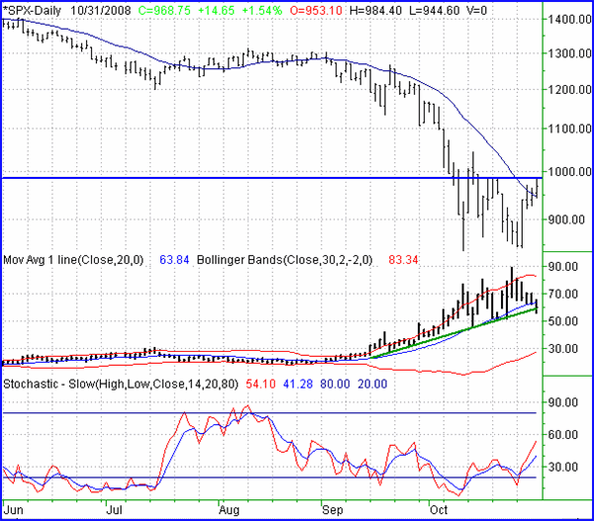Click the Sep label on time axis

click(333, 510)
